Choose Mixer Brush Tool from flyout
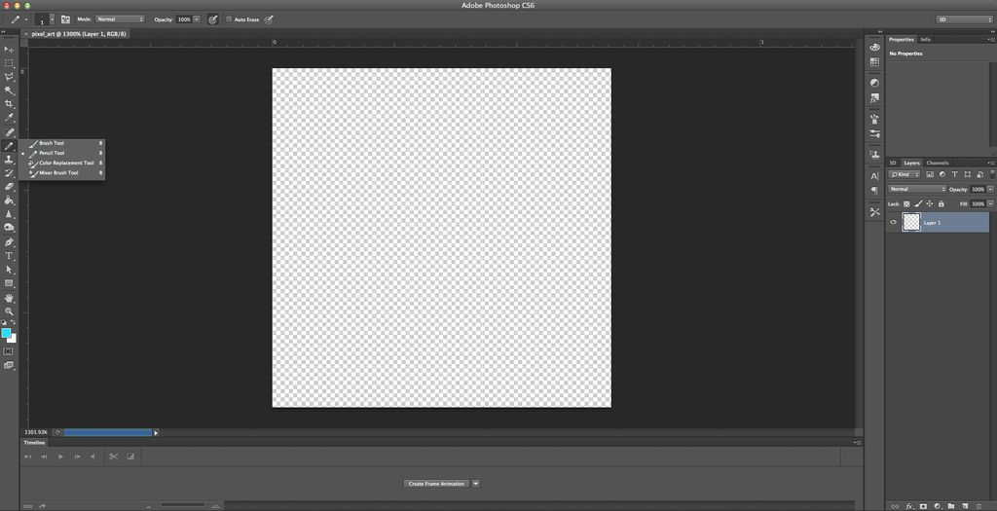 [x=62, y=173]
